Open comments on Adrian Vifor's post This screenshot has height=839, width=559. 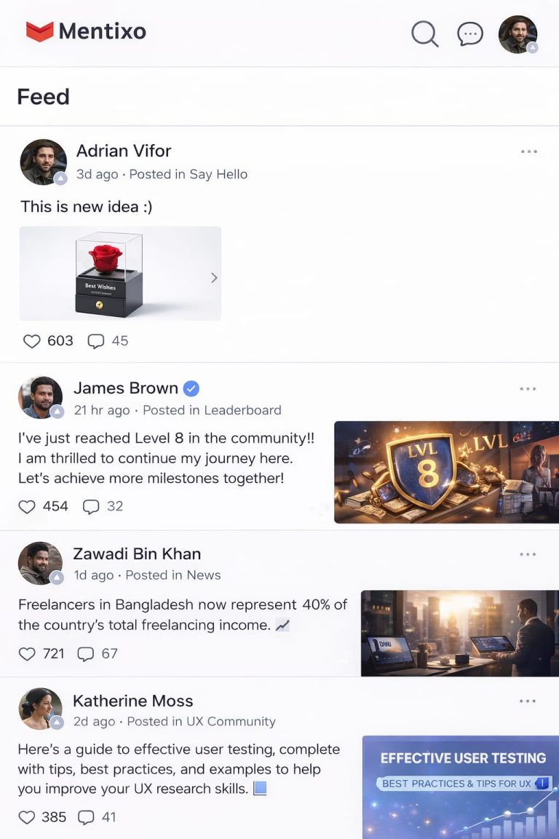pos(96,341)
